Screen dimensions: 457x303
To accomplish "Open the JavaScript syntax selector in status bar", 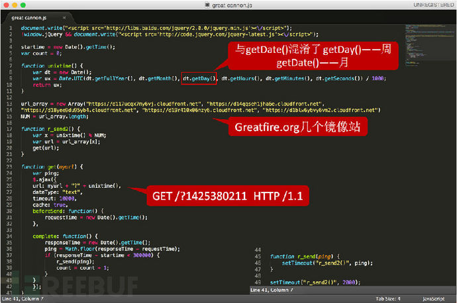I will coord(433,298).
